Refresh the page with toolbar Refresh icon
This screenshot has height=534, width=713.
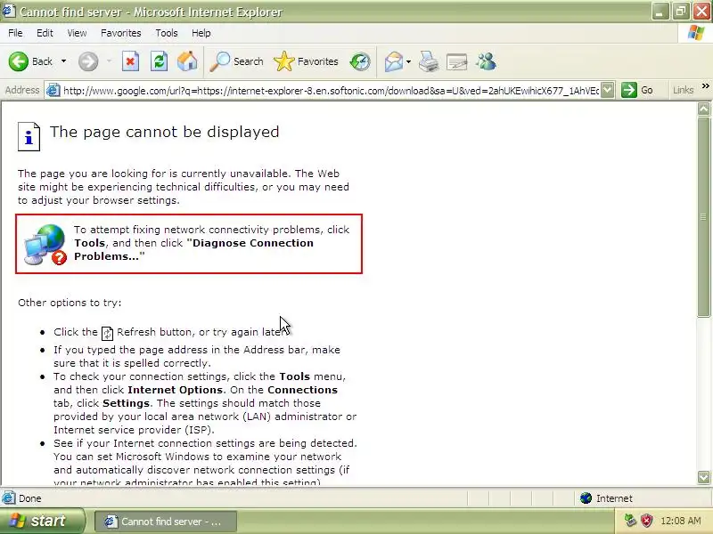click(x=160, y=61)
